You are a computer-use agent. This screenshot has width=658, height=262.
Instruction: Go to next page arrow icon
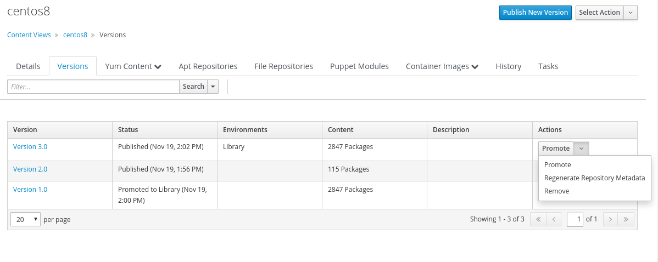click(611, 219)
